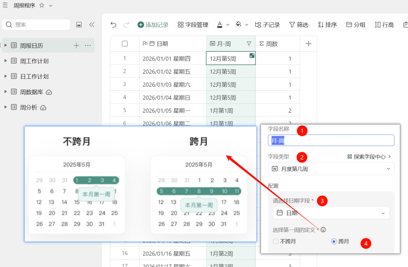Click cell 2026/01/01 星期四
The height and width of the screenshot is (267, 408).
[x=173, y=58]
